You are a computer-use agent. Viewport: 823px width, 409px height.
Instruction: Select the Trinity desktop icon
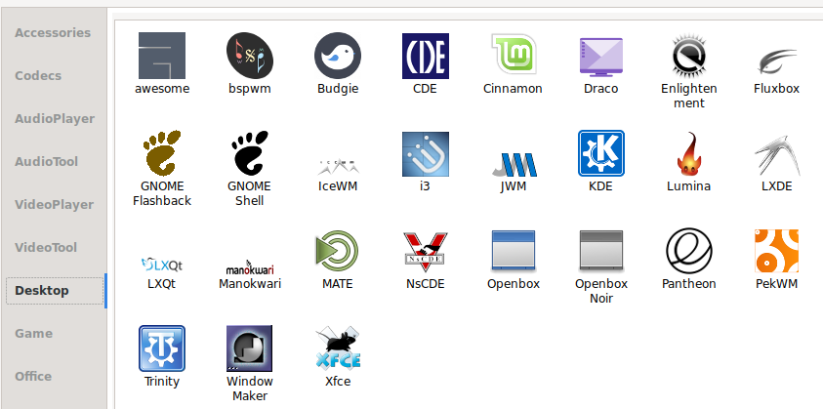(162, 348)
